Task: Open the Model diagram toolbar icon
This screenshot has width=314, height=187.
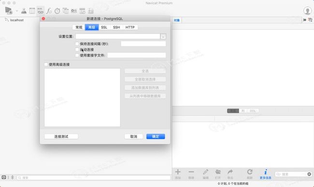Action: [x=91, y=11]
